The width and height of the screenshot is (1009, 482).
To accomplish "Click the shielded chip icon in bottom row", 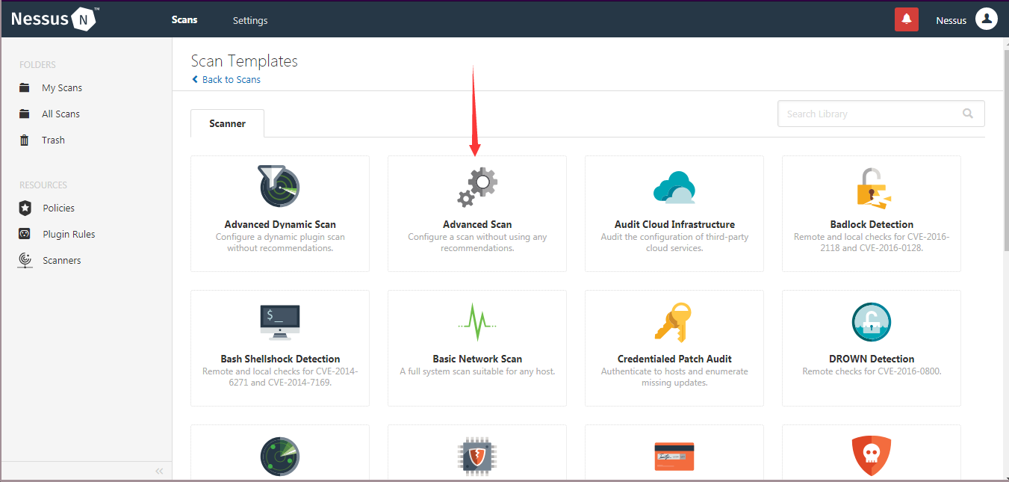I will [x=476, y=457].
